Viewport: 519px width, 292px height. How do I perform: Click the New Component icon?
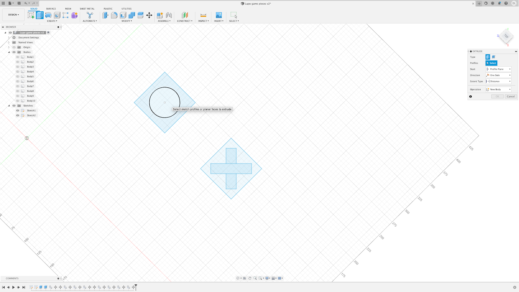coord(160,15)
